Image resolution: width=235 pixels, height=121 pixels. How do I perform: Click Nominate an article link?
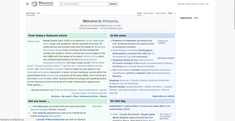(x=163, y=96)
